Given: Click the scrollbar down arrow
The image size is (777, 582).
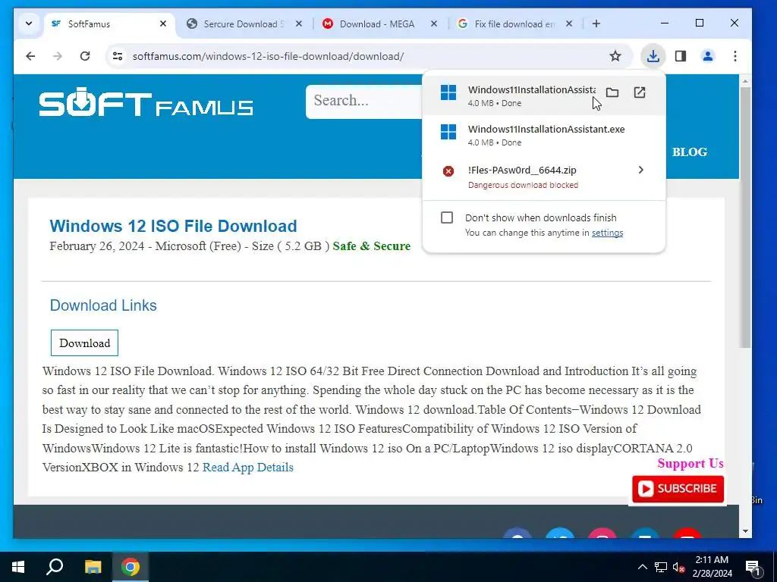Looking at the screenshot, I should (x=745, y=531).
